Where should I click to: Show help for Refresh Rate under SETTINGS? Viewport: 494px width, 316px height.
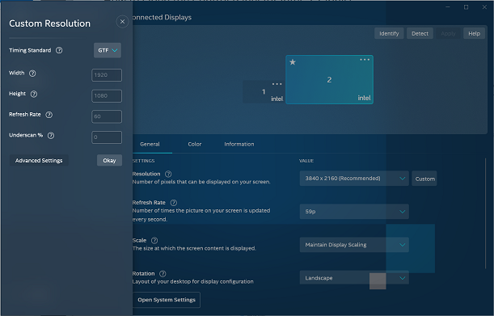click(x=173, y=203)
